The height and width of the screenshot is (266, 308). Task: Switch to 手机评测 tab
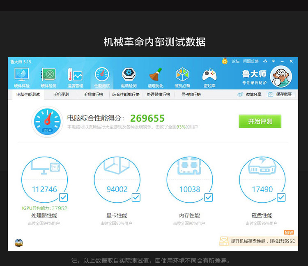(61, 95)
